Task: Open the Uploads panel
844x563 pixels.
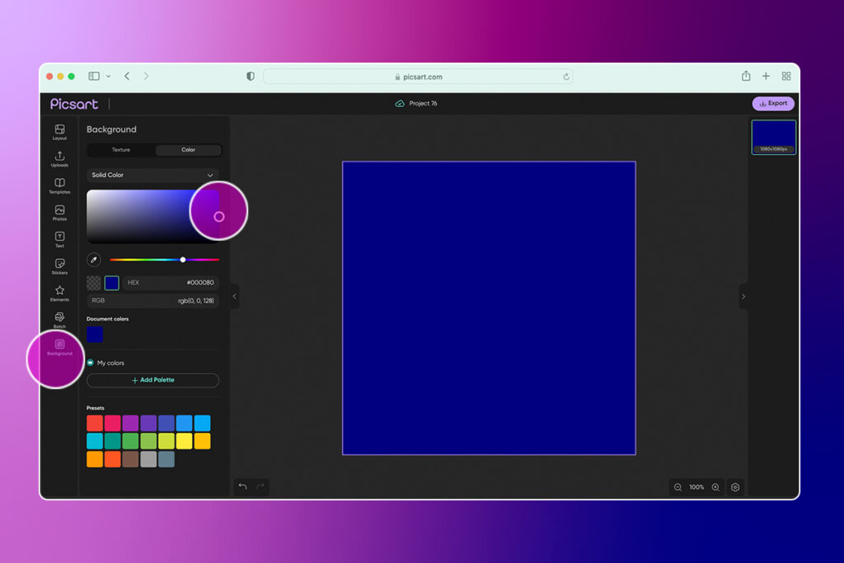Action: pos(59,158)
